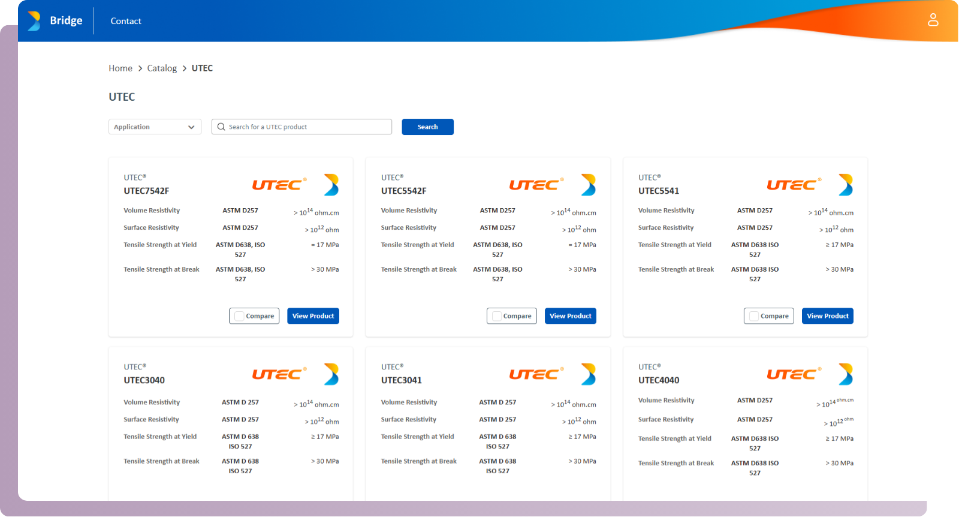Screen dimensions: 959x517
Task: Click the UTEC5541 product title
Action: tap(659, 191)
